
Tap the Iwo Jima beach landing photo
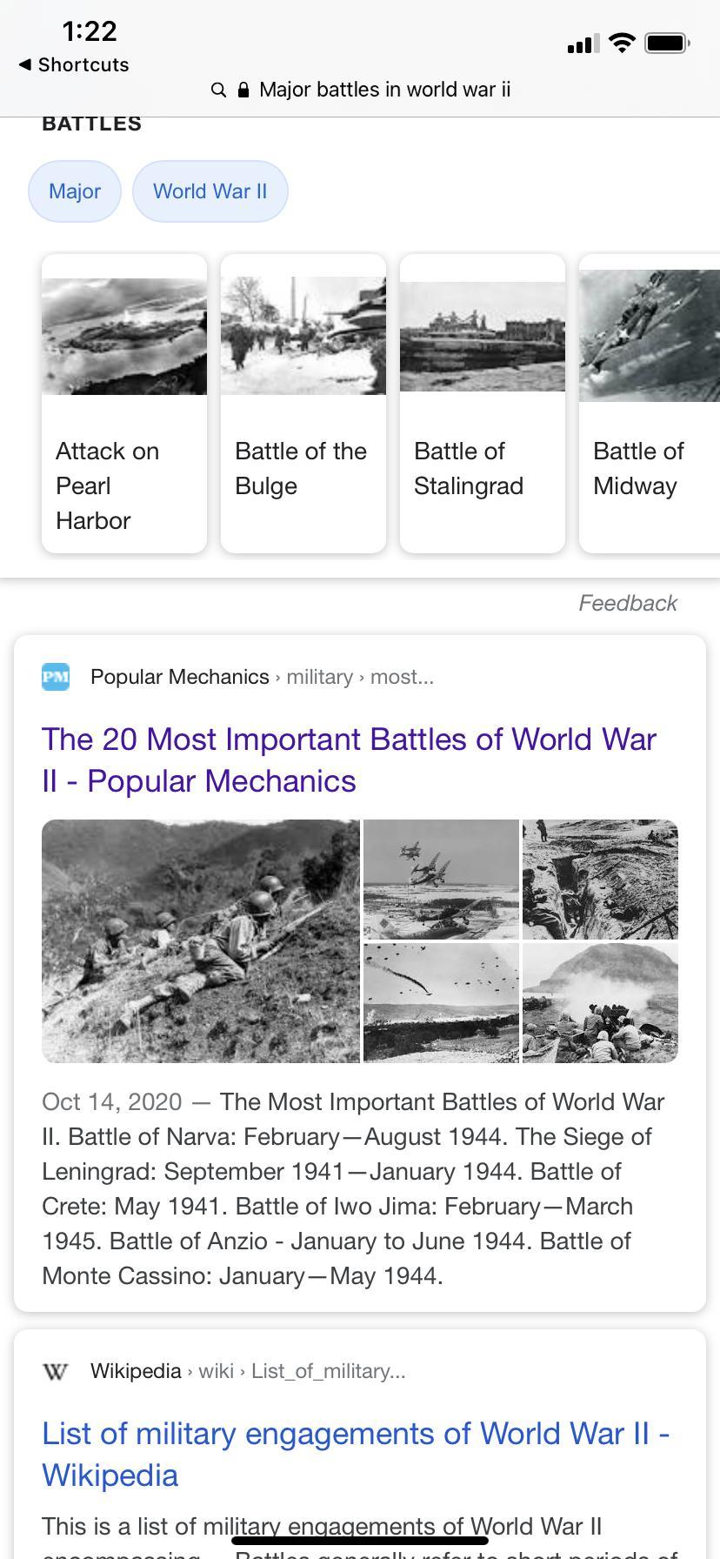(600, 1002)
